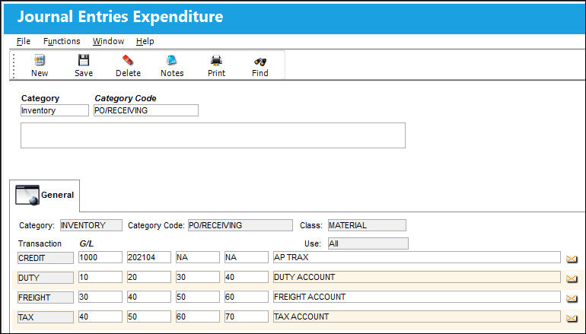586x334 pixels.
Task: Click G/L field 50 in TAX row
Action: pyautogui.click(x=148, y=317)
